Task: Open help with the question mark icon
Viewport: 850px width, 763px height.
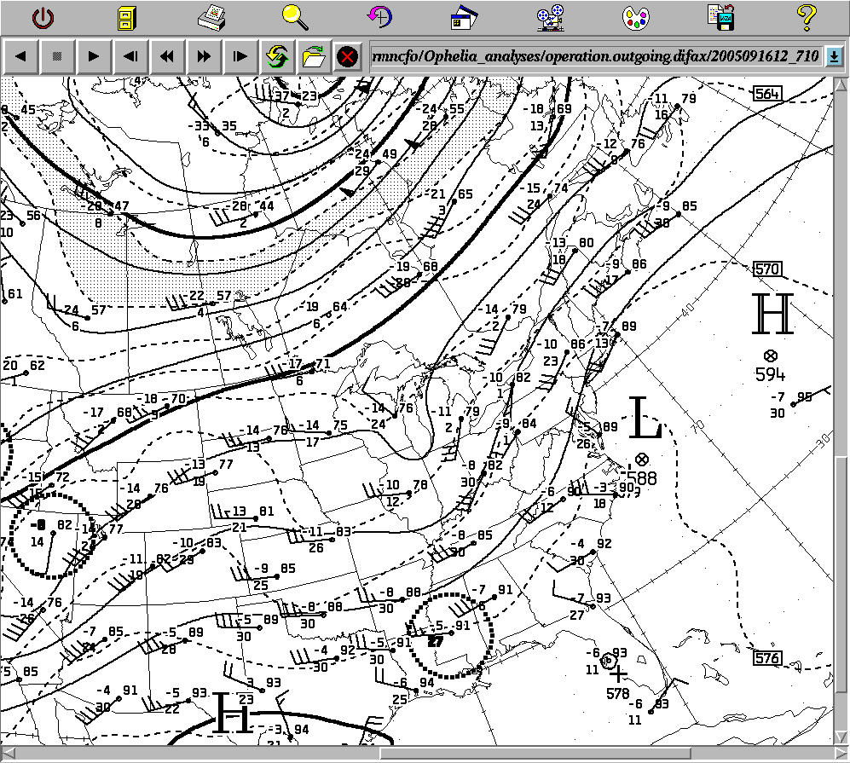Action: (x=806, y=16)
